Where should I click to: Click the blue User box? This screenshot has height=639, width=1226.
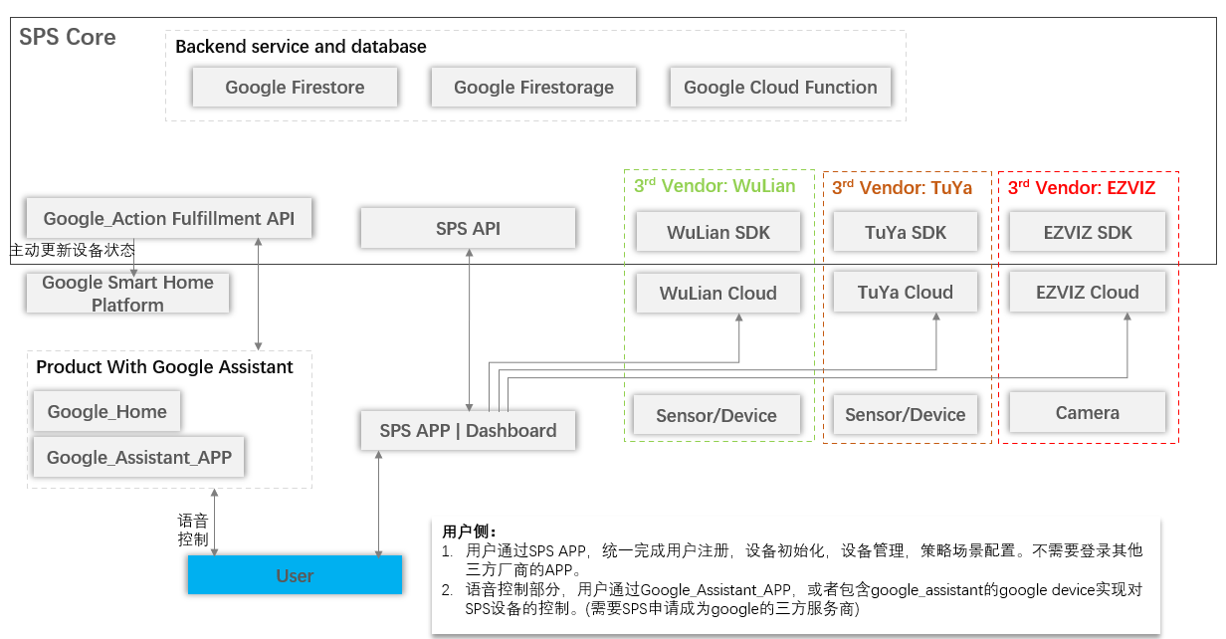pyautogui.click(x=295, y=575)
